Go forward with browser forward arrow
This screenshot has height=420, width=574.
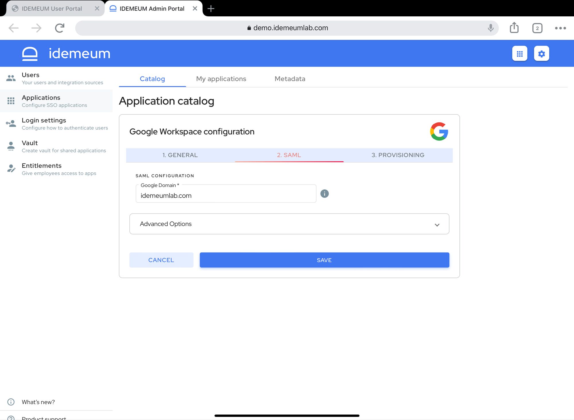pyautogui.click(x=36, y=28)
